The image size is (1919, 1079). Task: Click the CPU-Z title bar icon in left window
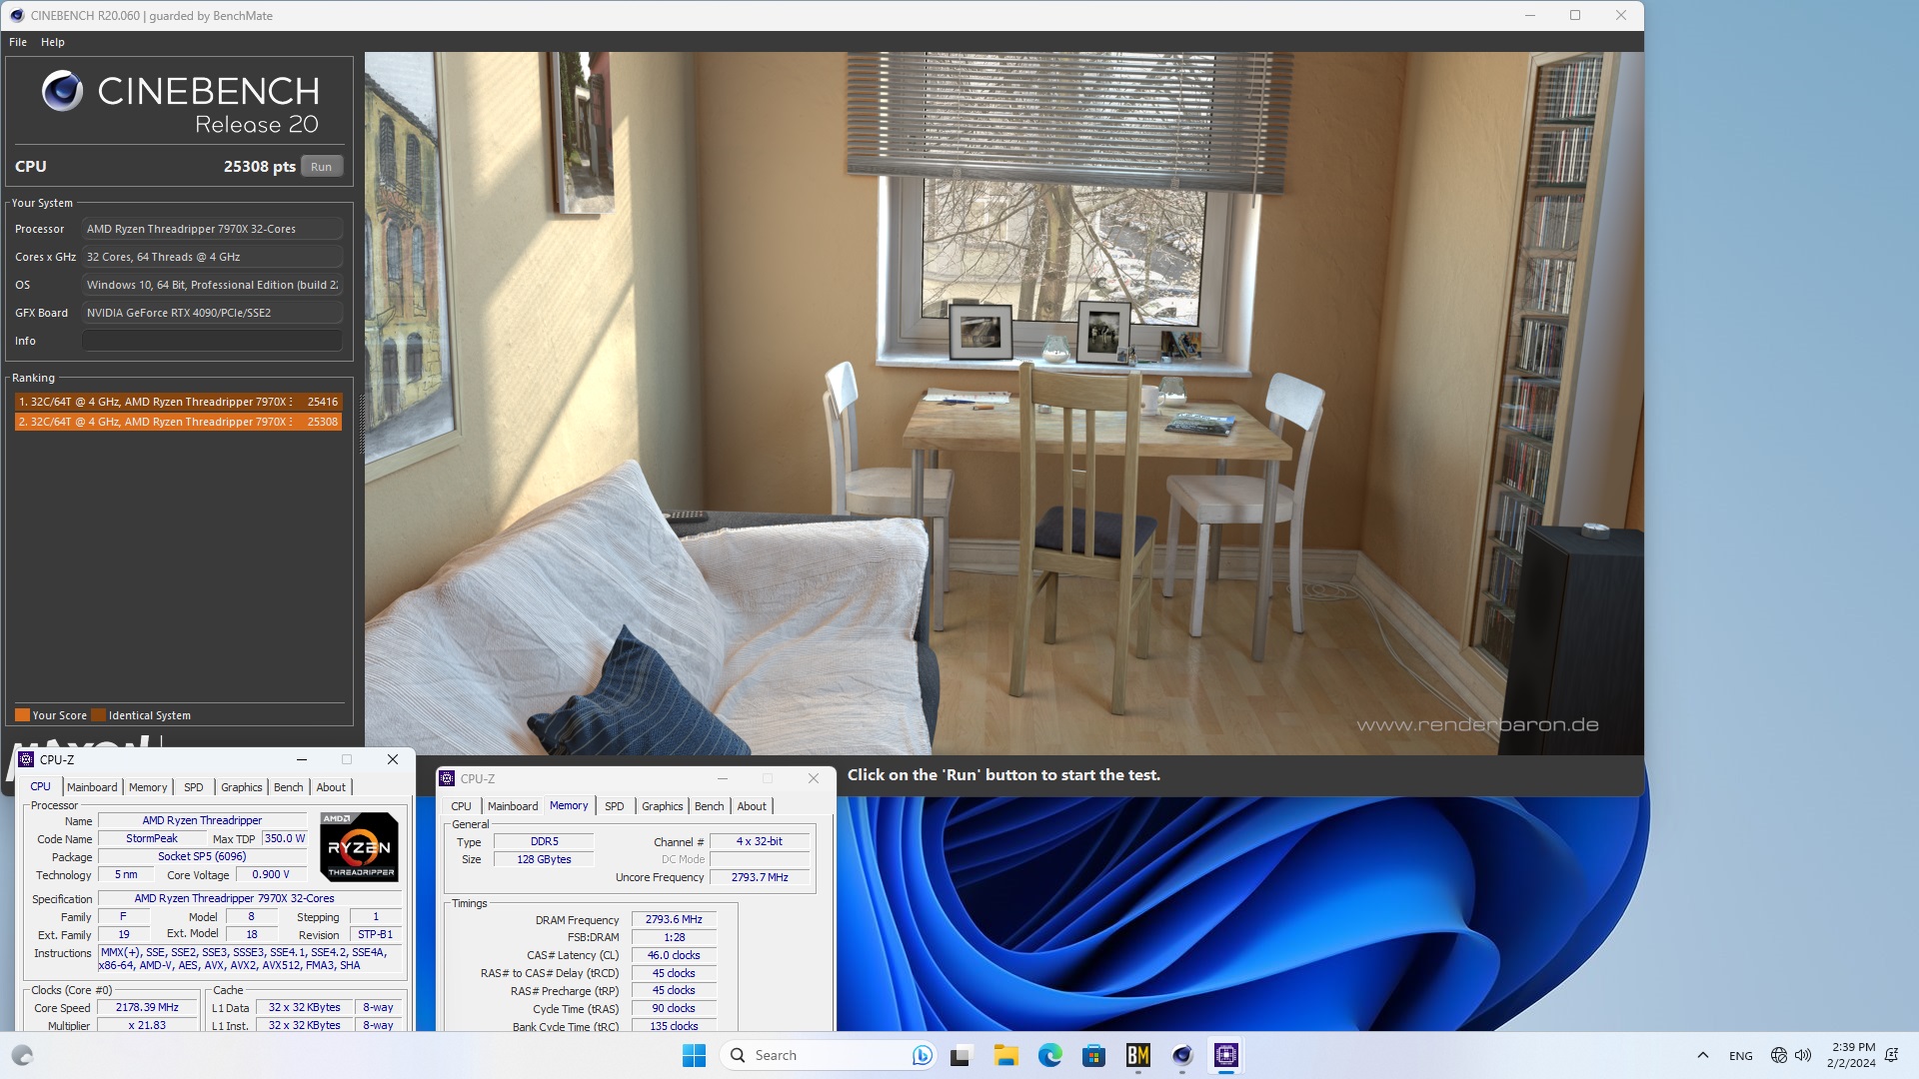[27, 759]
